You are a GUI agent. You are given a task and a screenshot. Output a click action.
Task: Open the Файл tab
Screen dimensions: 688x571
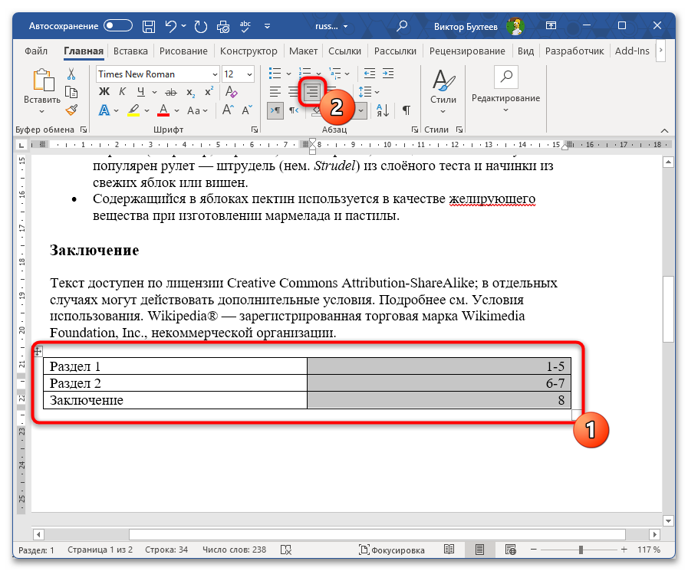[36, 51]
